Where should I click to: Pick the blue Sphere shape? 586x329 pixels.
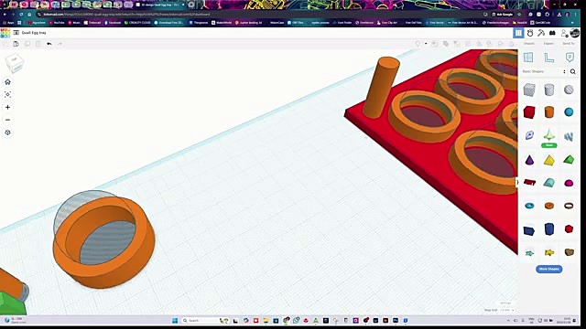569,111
